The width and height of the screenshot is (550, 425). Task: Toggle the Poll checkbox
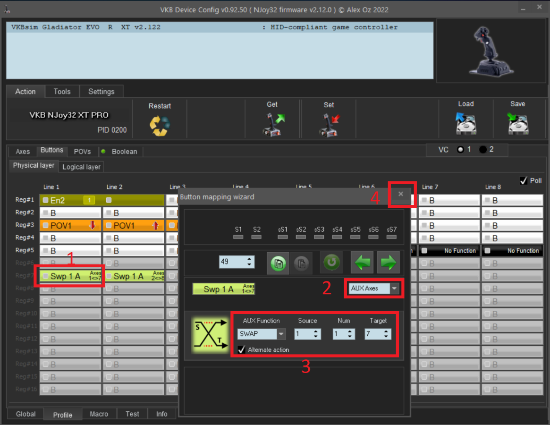524,181
